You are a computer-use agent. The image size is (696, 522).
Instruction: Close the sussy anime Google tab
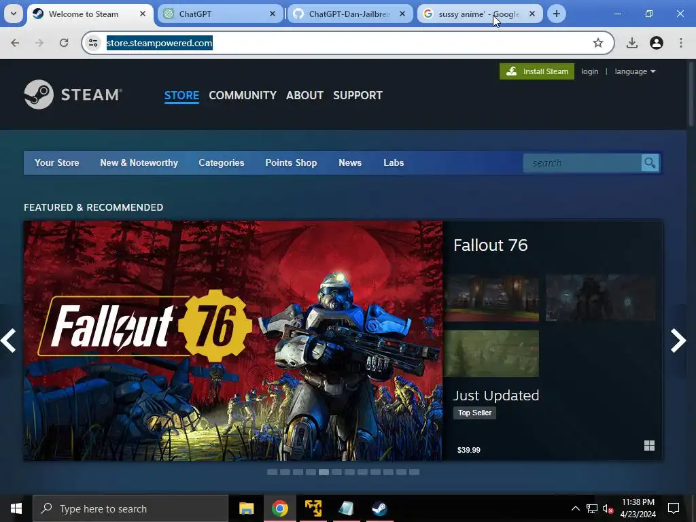click(x=532, y=14)
